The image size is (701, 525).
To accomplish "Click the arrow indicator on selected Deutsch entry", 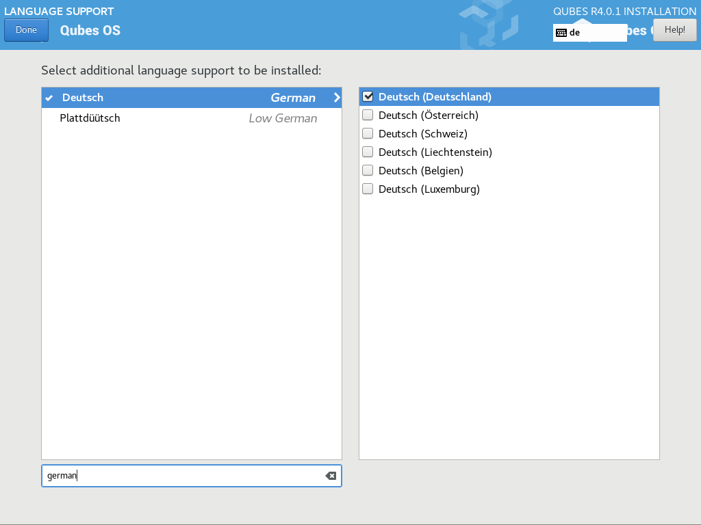I will [336, 97].
